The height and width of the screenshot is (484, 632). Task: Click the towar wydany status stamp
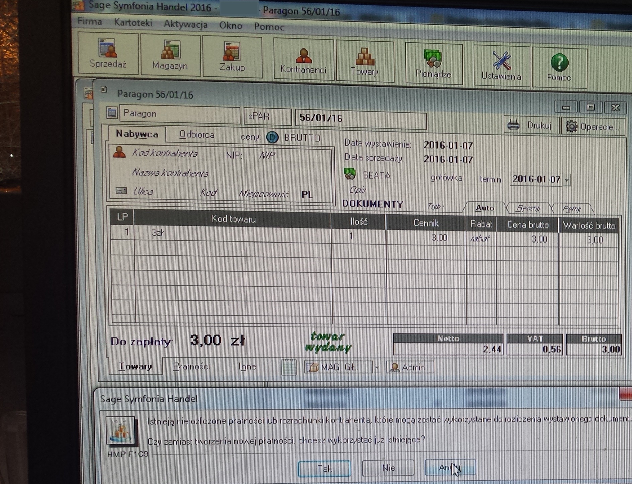tap(328, 342)
